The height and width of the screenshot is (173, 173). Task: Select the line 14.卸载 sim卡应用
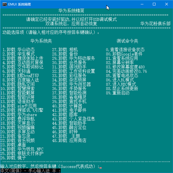point(18,106)
